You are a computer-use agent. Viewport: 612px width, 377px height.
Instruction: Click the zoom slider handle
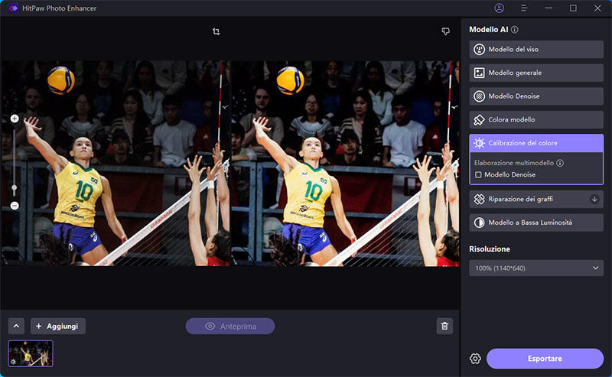pos(15,187)
